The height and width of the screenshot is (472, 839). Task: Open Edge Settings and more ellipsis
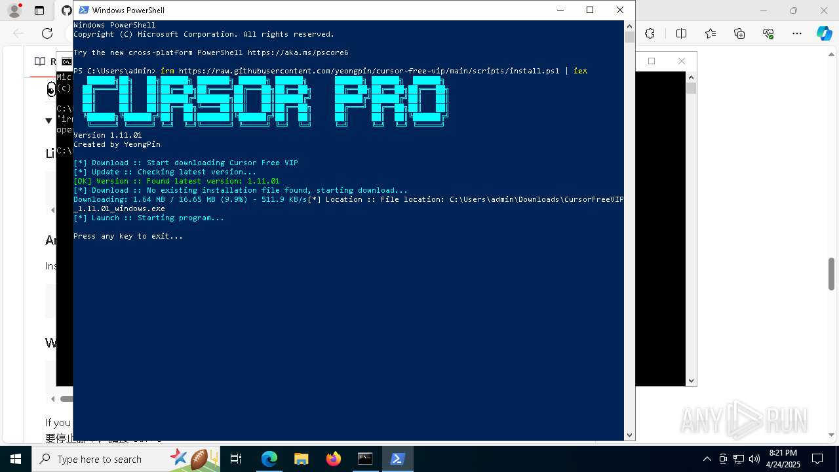coord(797,33)
